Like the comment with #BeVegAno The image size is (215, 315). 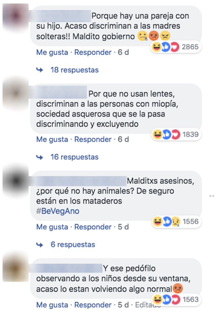click(52, 227)
